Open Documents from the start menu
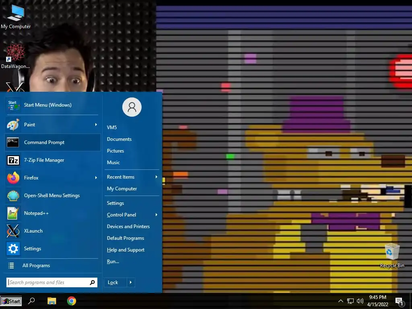 pos(119,139)
